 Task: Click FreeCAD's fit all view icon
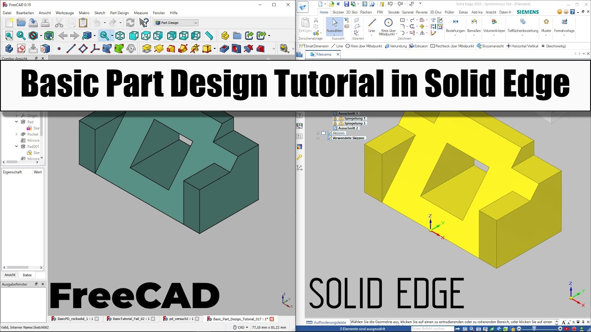(x=9, y=36)
